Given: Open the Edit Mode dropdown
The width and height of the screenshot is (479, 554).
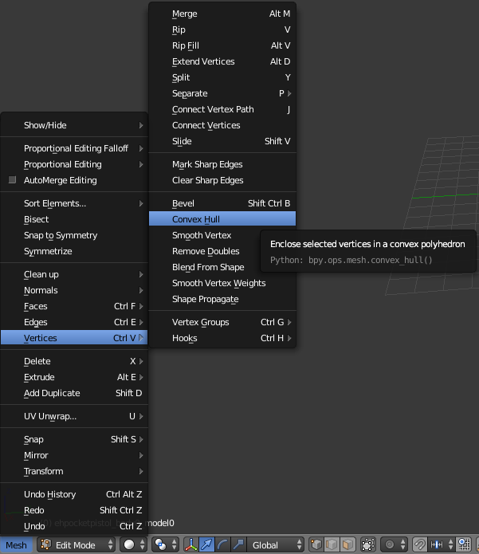Looking at the screenshot, I should [74, 545].
